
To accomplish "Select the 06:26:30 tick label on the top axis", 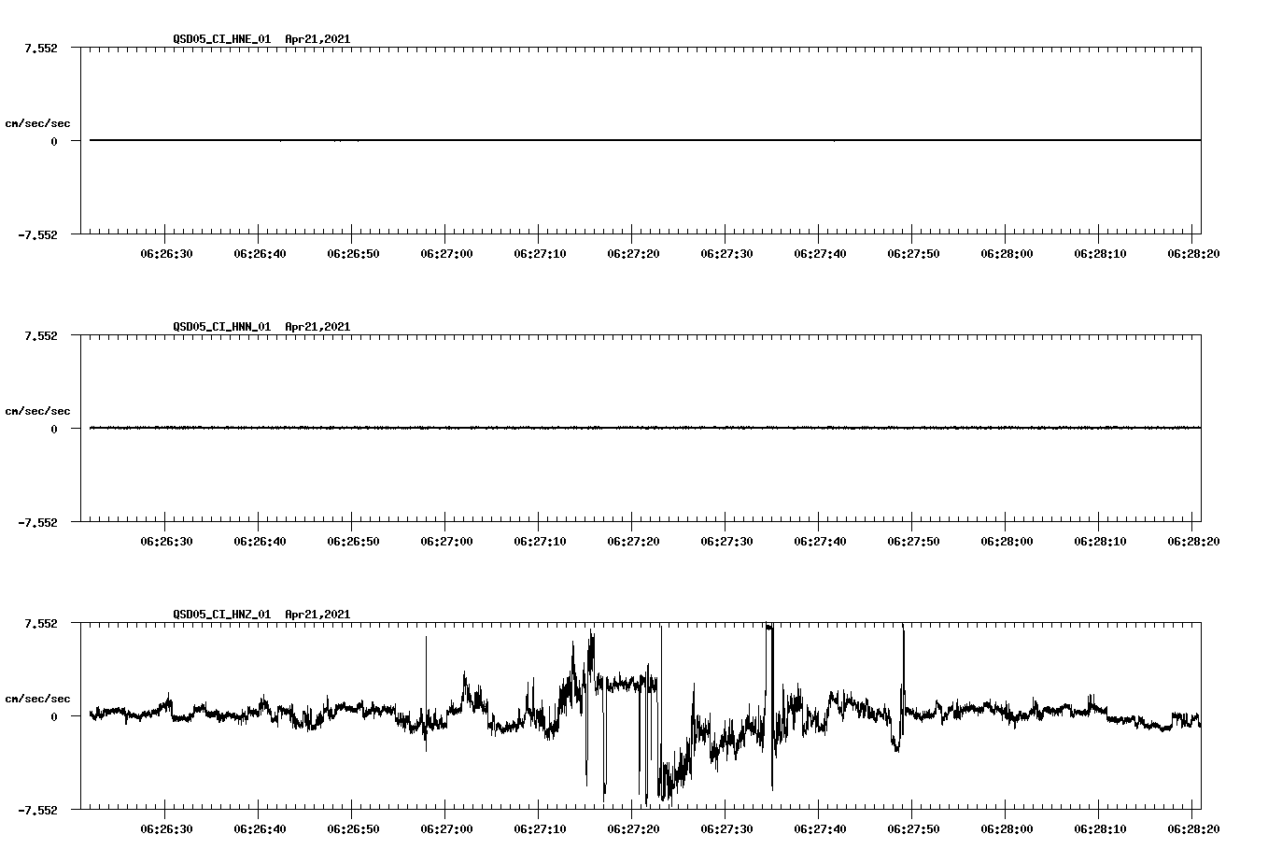I will click(x=166, y=251).
